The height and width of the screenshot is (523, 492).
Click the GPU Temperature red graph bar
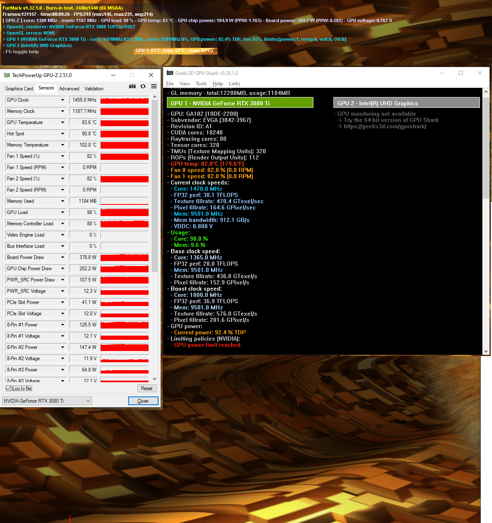(124, 122)
